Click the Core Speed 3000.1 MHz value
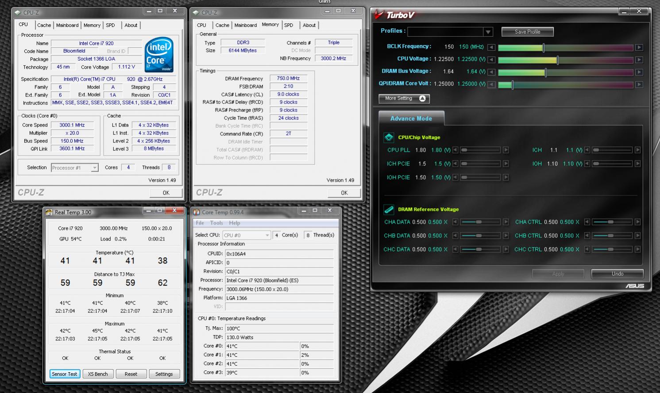This screenshot has width=660, height=393. tap(72, 126)
